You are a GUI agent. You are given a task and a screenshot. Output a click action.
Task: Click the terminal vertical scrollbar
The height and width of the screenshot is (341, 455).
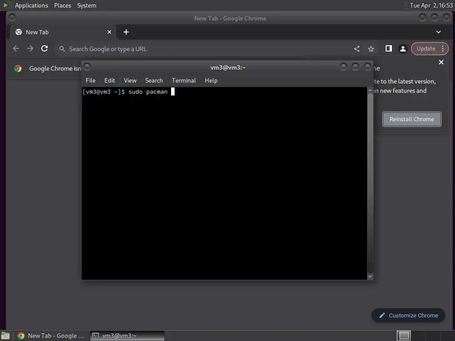pyautogui.click(x=370, y=183)
